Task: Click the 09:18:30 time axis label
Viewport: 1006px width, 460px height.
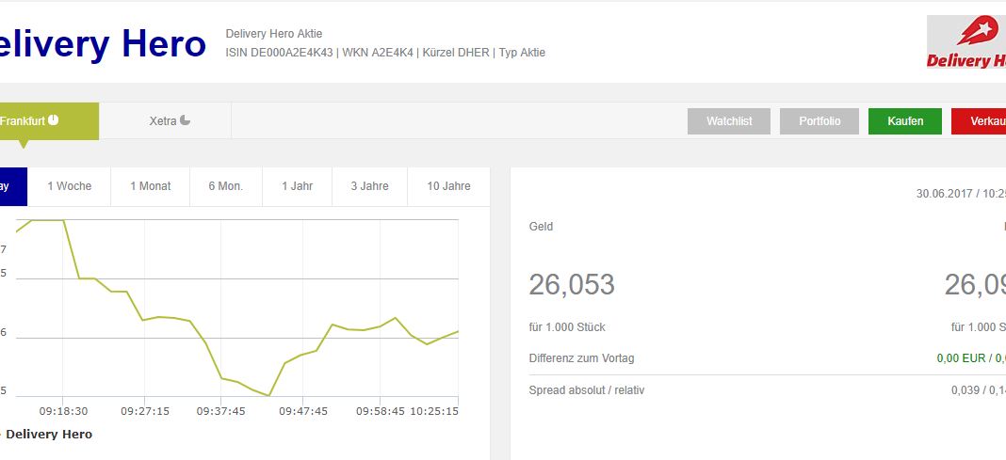Action: pyautogui.click(x=63, y=411)
